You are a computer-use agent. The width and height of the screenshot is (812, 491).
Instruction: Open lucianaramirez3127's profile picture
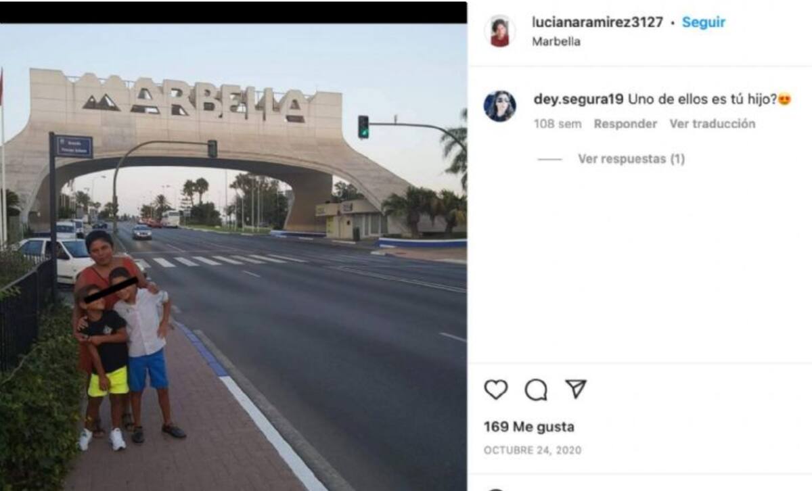pyautogui.click(x=500, y=32)
